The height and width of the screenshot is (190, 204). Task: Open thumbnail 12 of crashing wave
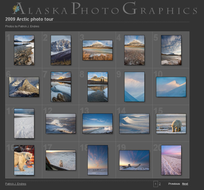61,123
